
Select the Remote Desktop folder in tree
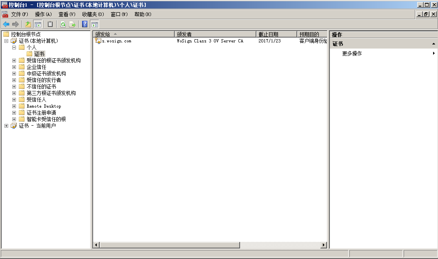coord(44,106)
